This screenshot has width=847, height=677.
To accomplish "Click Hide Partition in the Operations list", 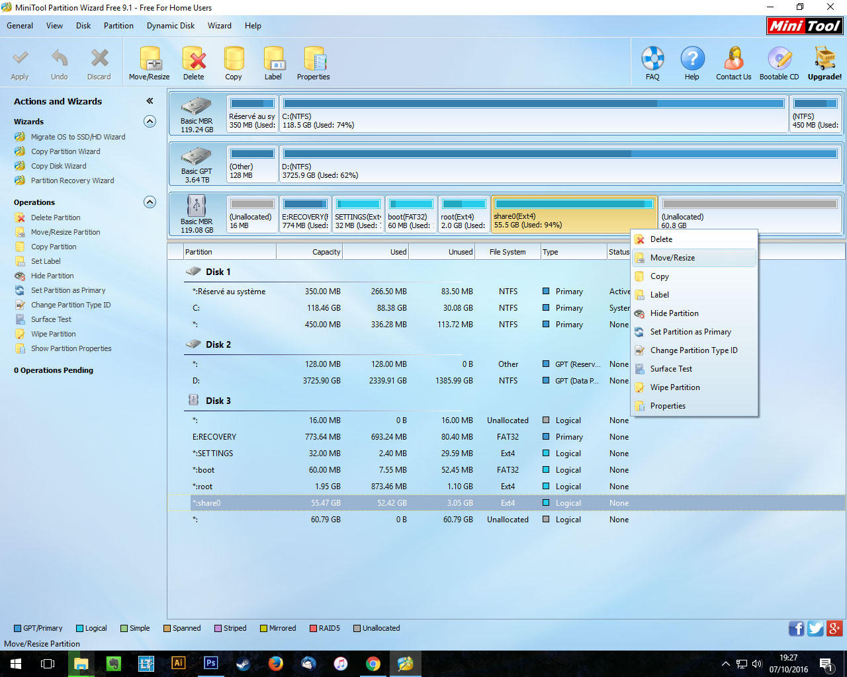I will (x=52, y=276).
